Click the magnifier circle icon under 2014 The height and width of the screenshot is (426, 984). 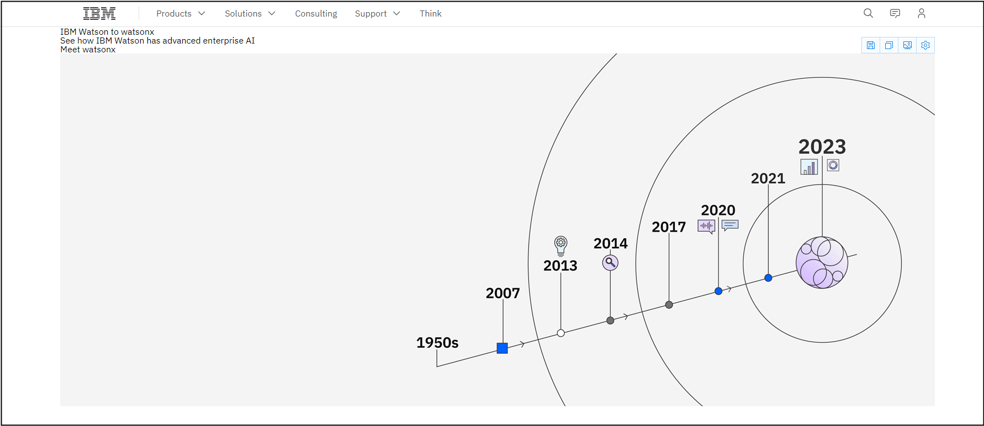pos(610,262)
